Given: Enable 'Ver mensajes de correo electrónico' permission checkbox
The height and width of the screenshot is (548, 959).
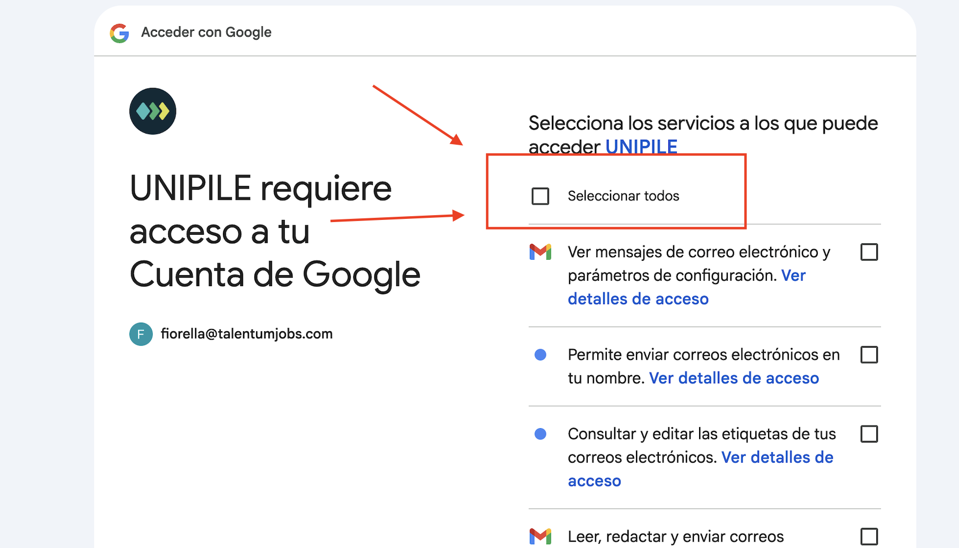Looking at the screenshot, I should 869,252.
